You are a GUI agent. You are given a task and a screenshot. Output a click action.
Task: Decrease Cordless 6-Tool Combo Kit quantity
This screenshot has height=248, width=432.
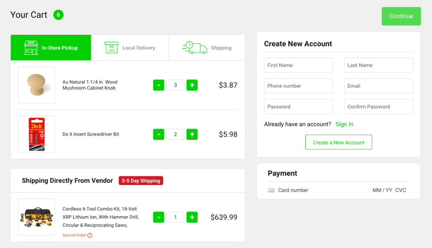[x=159, y=217]
